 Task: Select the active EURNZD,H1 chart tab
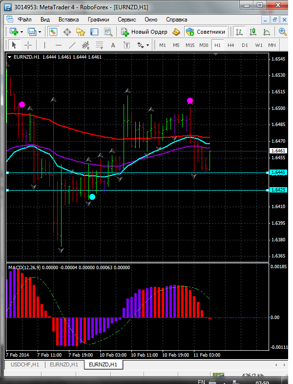103,364
